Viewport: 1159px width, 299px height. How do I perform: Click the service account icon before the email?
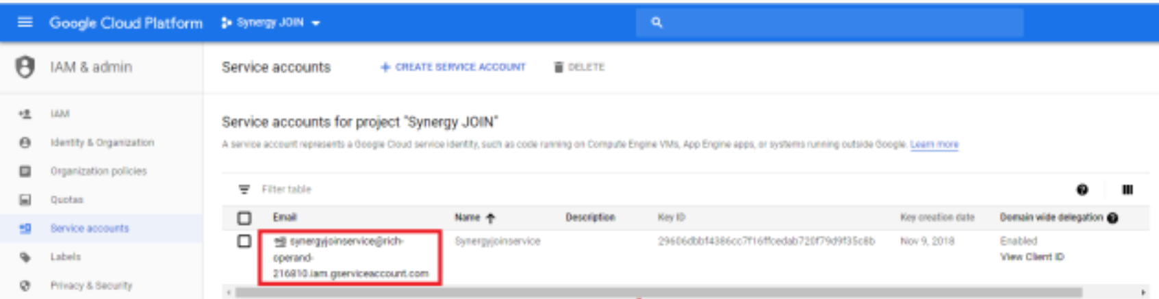point(279,242)
